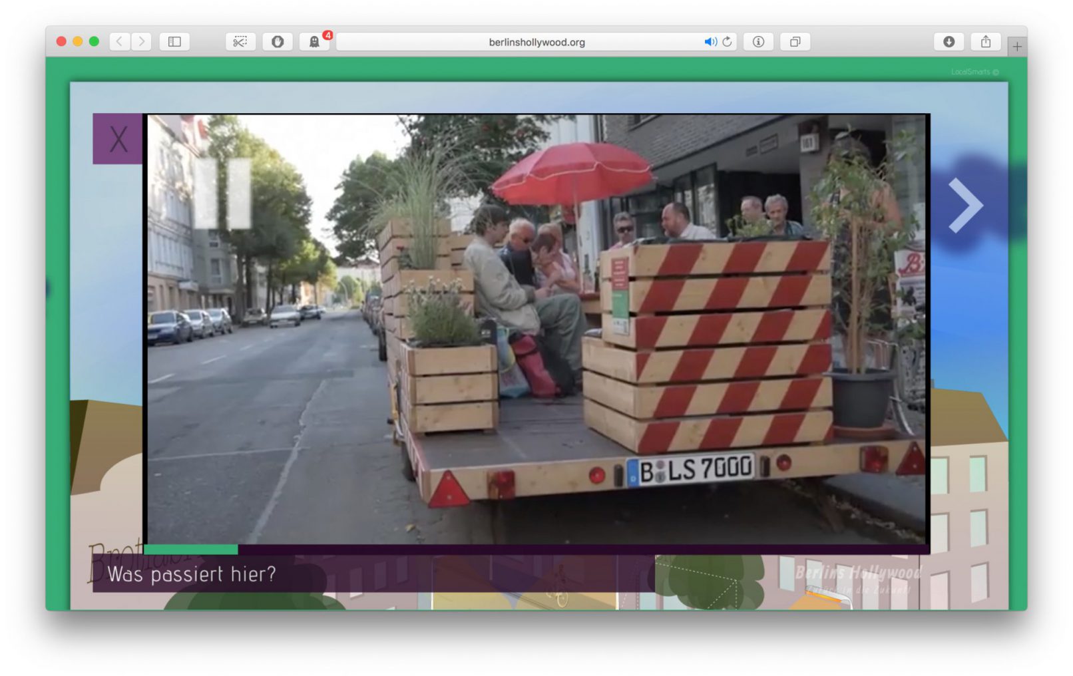Navigate forward to next page

pos(141,42)
